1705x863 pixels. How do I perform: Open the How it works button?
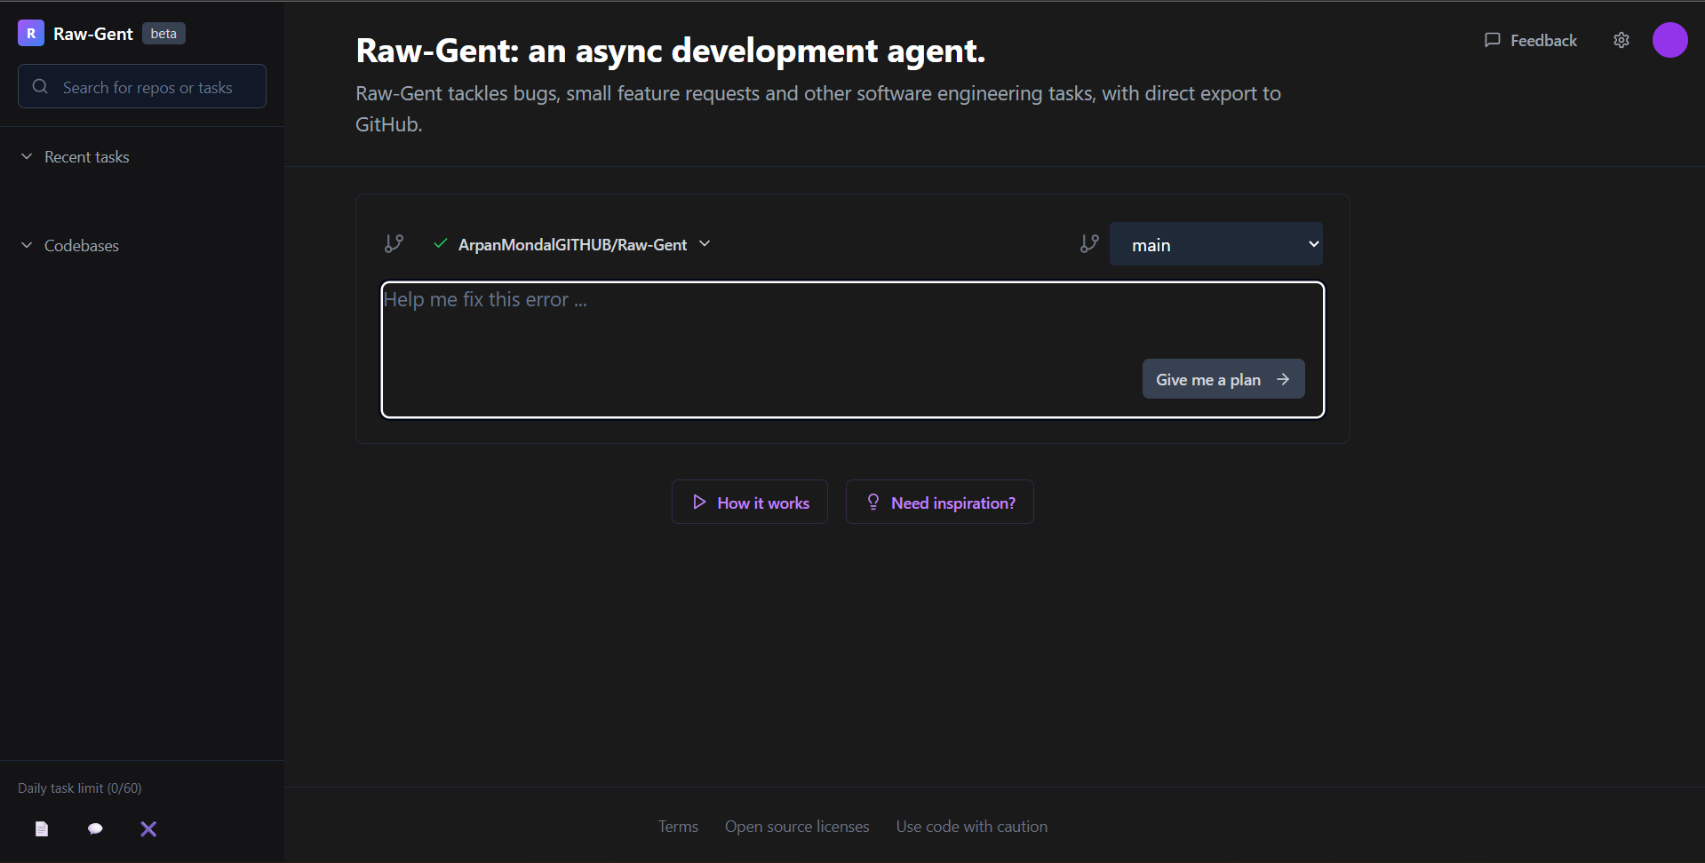(x=750, y=503)
